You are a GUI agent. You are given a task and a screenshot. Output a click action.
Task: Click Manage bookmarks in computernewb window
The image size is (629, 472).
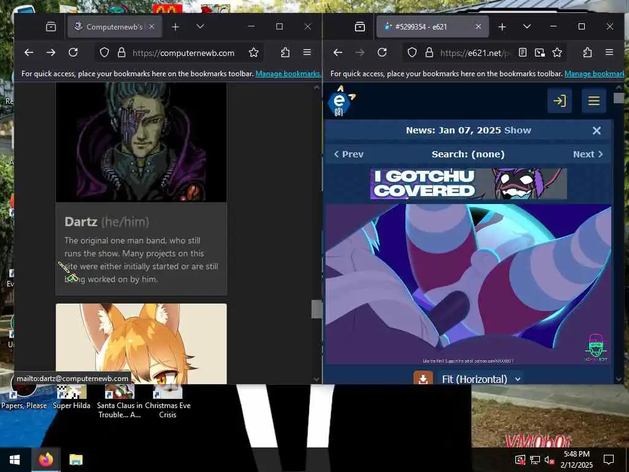287,74
